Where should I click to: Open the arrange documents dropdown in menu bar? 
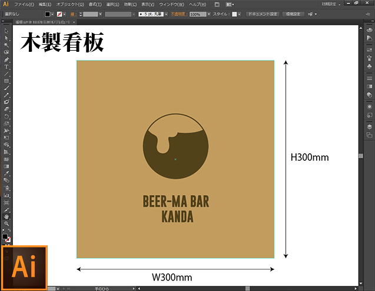pyautogui.click(x=230, y=4)
